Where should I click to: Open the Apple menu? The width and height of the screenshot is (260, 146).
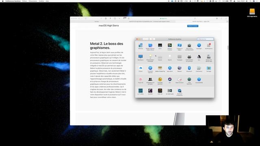point(3,1)
